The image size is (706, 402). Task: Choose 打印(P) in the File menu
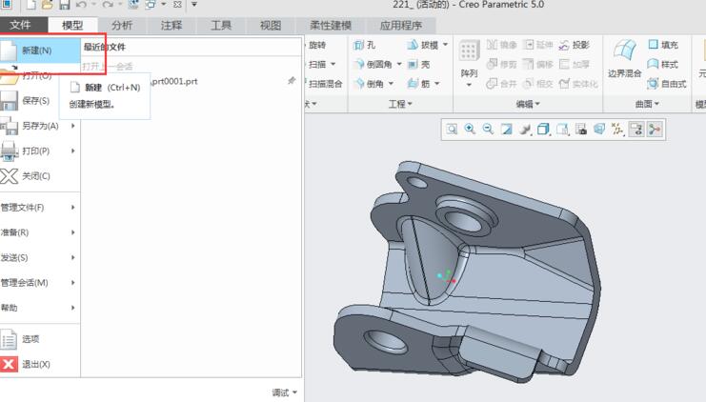[x=40, y=151]
